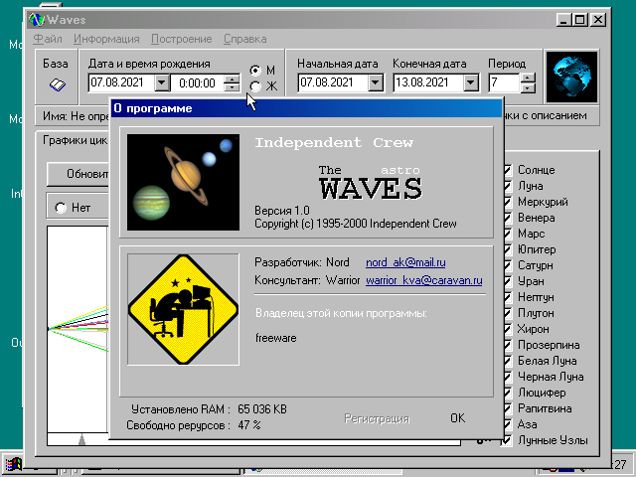Click the spinning globe icon
Image resolution: width=636 pixels, height=477 pixels.
click(x=571, y=76)
